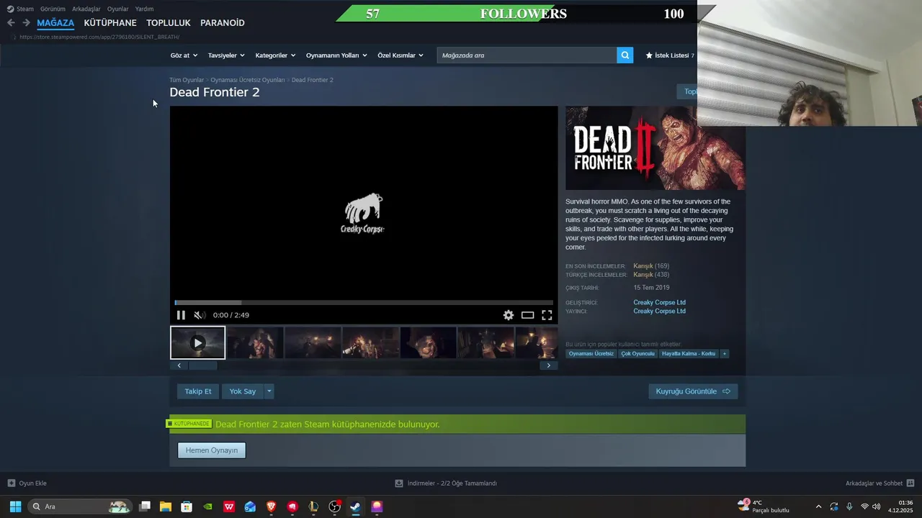Open NVIDIA app from taskbar

pos(208,506)
